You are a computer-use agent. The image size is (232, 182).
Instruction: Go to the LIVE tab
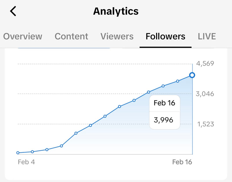tap(207, 36)
